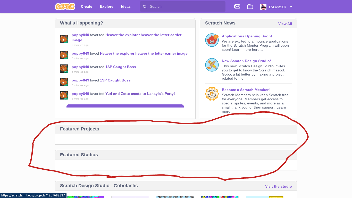This screenshot has width=352, height=198.
Task: Click the magnifier icon in the search bar
Action: point(145,6)
